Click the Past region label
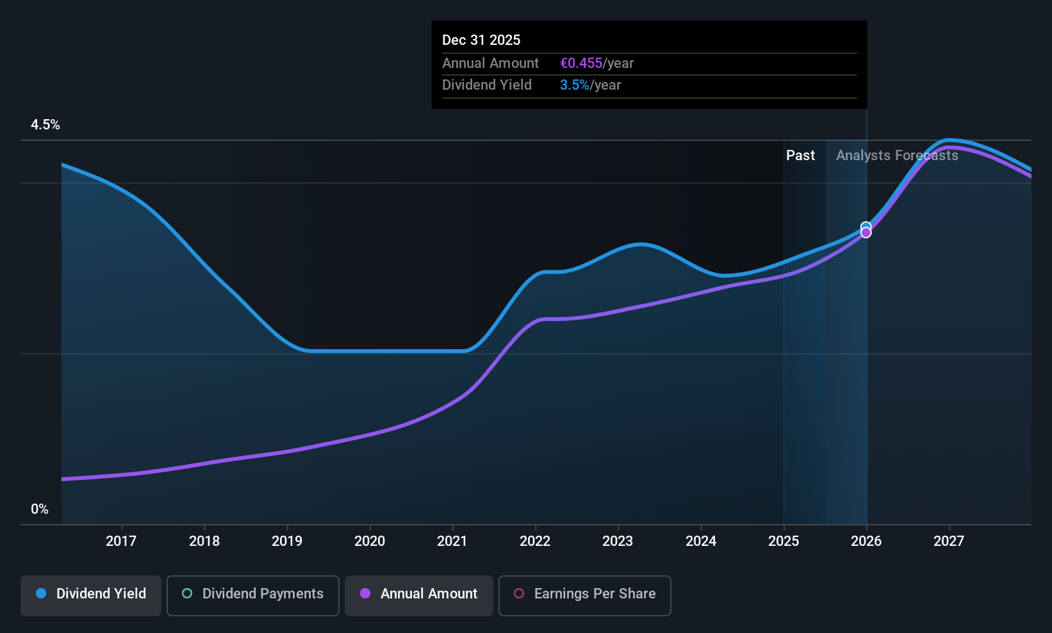1052x633 pixels. (800, 156)
